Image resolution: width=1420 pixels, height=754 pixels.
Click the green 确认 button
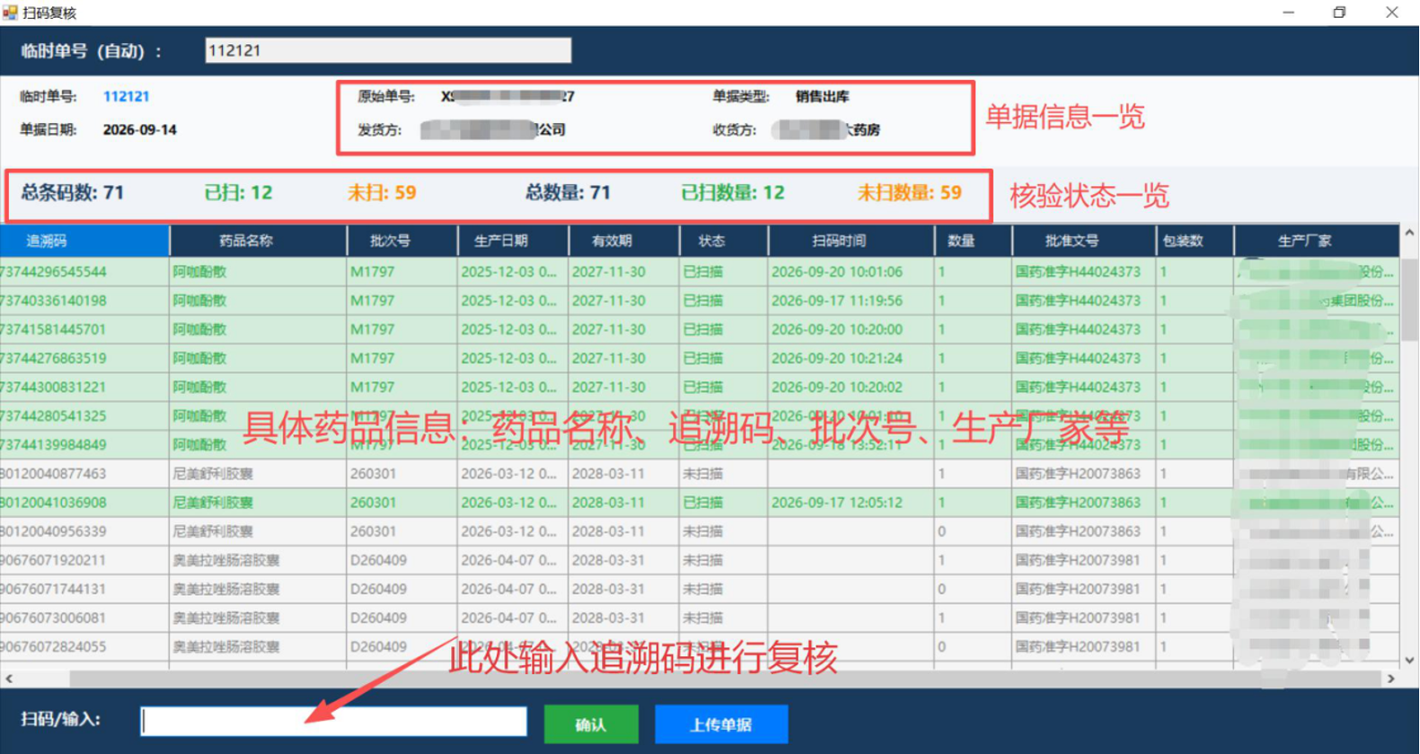[x=591, y=724]
